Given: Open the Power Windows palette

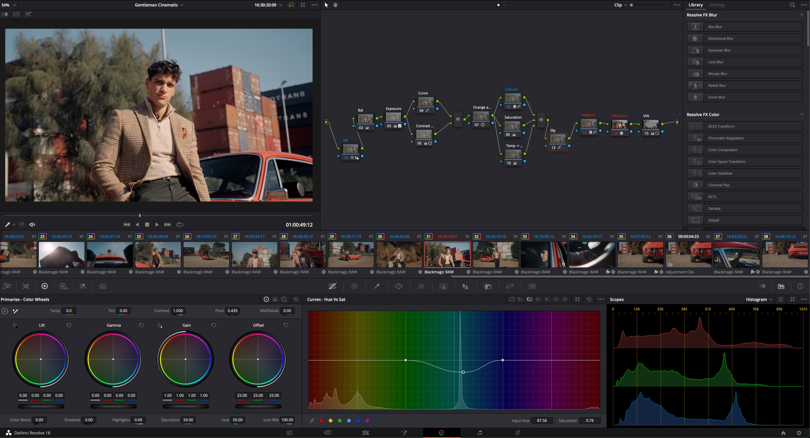Looking at the screenshot, I should (399, 286).
